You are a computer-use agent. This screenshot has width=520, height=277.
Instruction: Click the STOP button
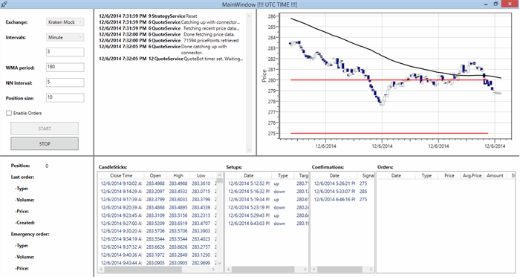tap(45, 144)
